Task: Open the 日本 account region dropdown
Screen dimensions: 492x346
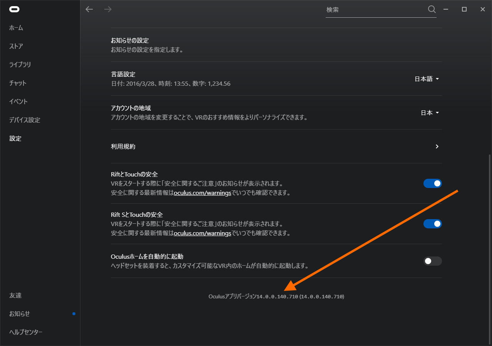Action: tap(429, 113)
